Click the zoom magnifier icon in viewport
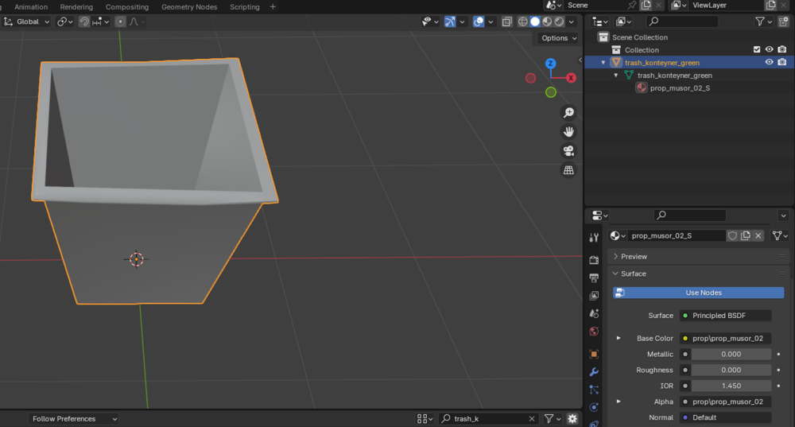The image size is (795, 427). click(x=568, y=113)
